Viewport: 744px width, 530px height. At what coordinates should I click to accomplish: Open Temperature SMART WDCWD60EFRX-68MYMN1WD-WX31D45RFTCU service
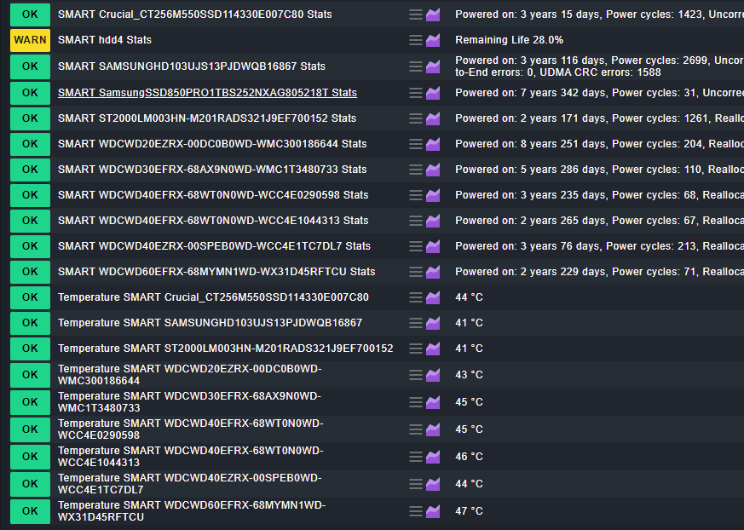coord(192,511)
